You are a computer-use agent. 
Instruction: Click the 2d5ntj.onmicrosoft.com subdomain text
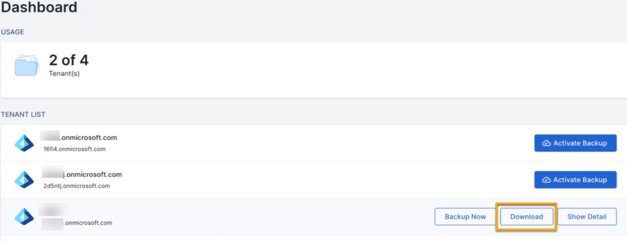(77, 186)
